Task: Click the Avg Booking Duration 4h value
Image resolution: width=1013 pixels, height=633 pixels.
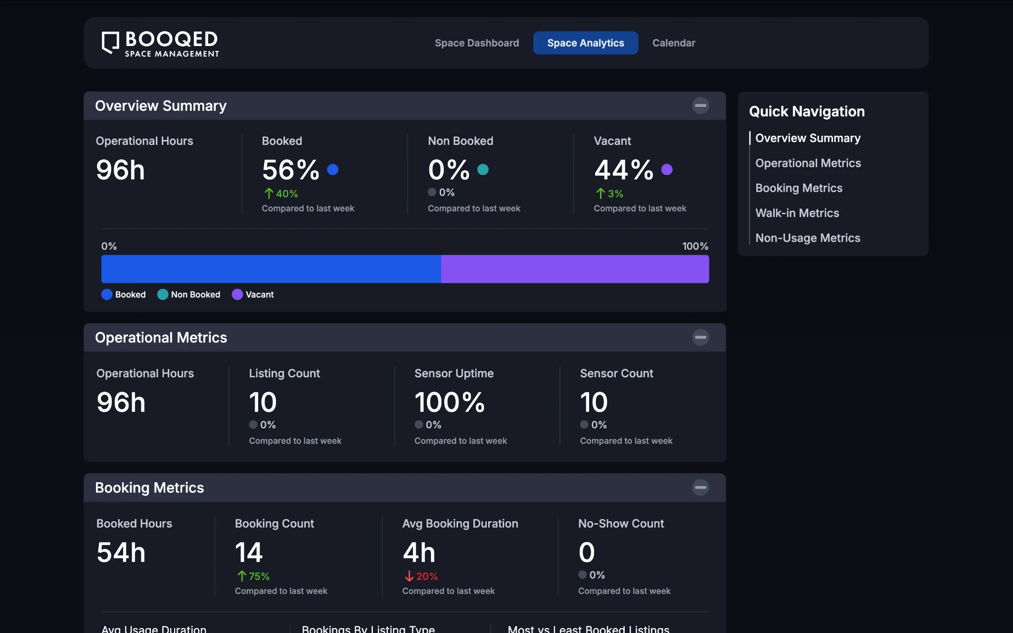Action: (x=419, y=552)
